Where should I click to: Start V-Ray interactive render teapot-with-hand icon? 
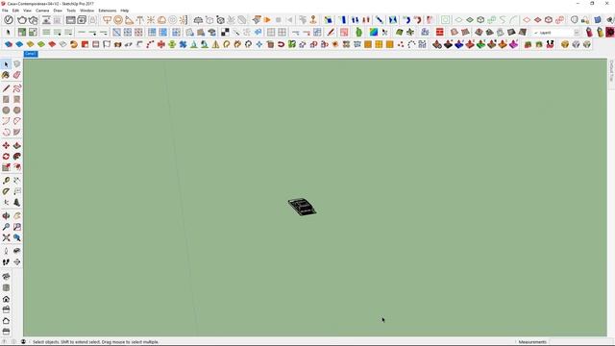(34, 19)
